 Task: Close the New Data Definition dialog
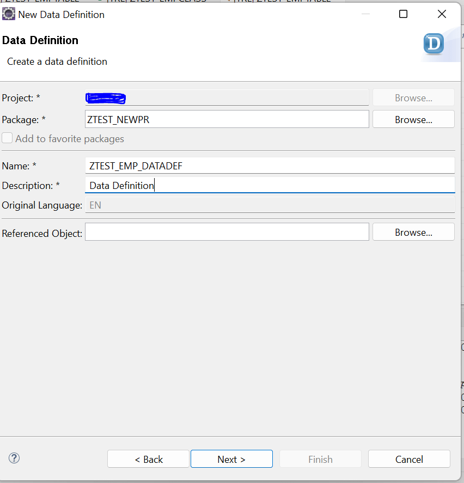click(442, 14)
